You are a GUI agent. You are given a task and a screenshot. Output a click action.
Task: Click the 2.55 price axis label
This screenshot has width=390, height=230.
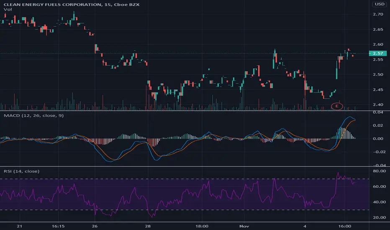378,59
